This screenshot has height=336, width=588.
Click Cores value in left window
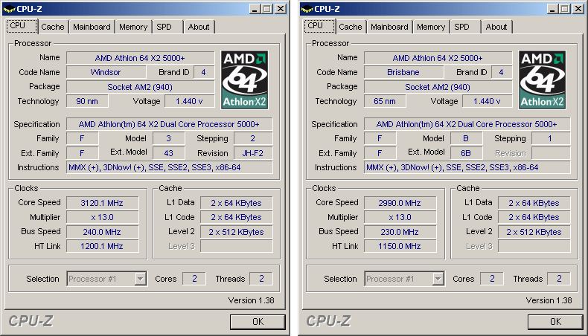click(194, 279)
